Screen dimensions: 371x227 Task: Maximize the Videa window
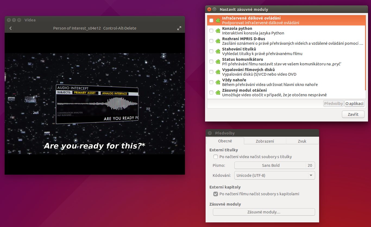[x=19, y=20]
